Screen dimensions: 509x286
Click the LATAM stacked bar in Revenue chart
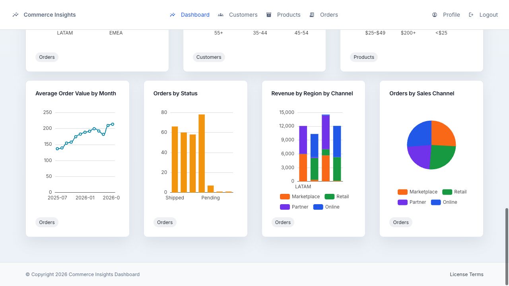(303, 153)
